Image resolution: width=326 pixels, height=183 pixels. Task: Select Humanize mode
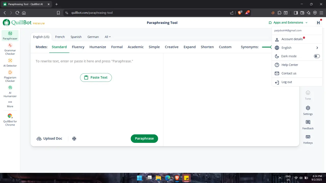click(x=98, y=47)
